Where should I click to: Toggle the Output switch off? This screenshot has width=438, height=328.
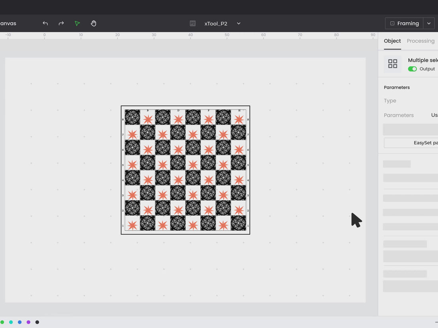tap(413, 69)
